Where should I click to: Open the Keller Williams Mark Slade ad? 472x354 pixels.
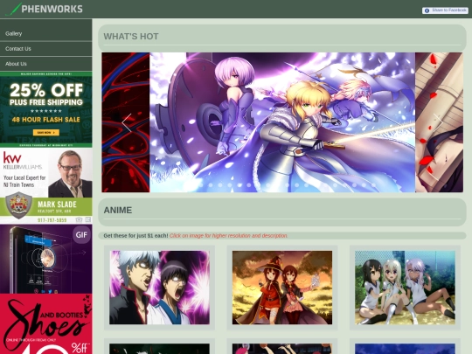[46, 185]
